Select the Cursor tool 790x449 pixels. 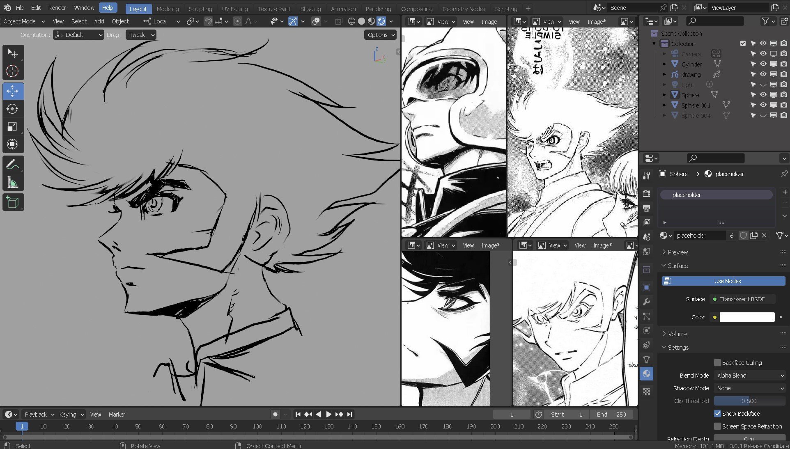13,71
